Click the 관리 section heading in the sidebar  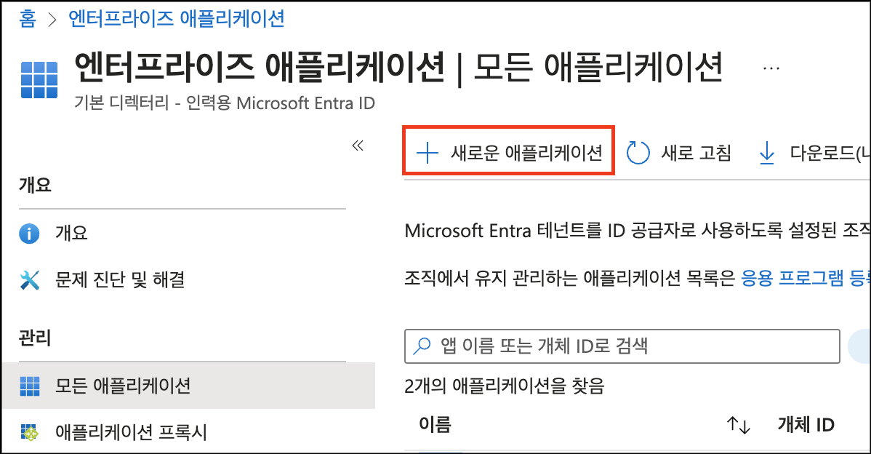(x=35, y=338)
